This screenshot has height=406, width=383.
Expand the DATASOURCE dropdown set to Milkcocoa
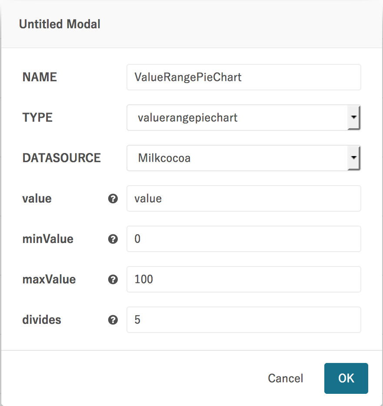243,158
